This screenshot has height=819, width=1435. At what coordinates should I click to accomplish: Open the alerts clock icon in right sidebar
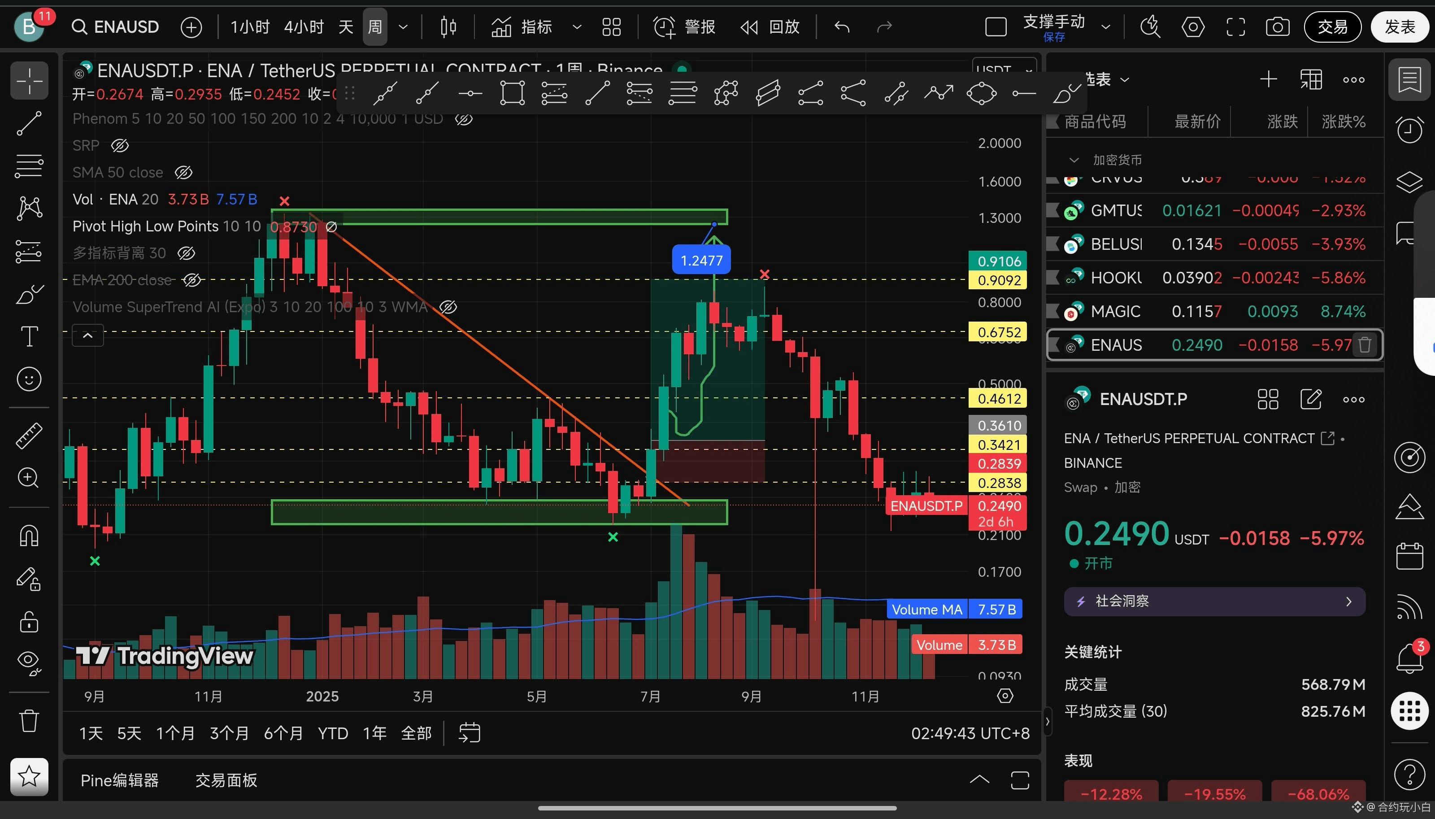(x=1409, y=130)
